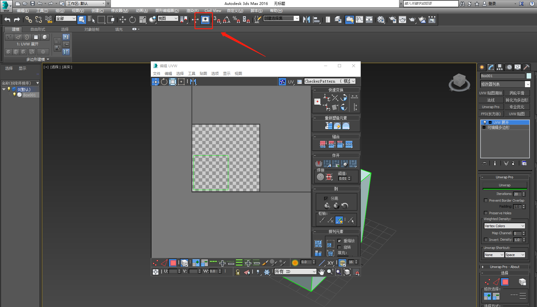Enable Vertex sub-object mode in Edit UVW
This screenshot has height=307, width=537.
point(155,263)
